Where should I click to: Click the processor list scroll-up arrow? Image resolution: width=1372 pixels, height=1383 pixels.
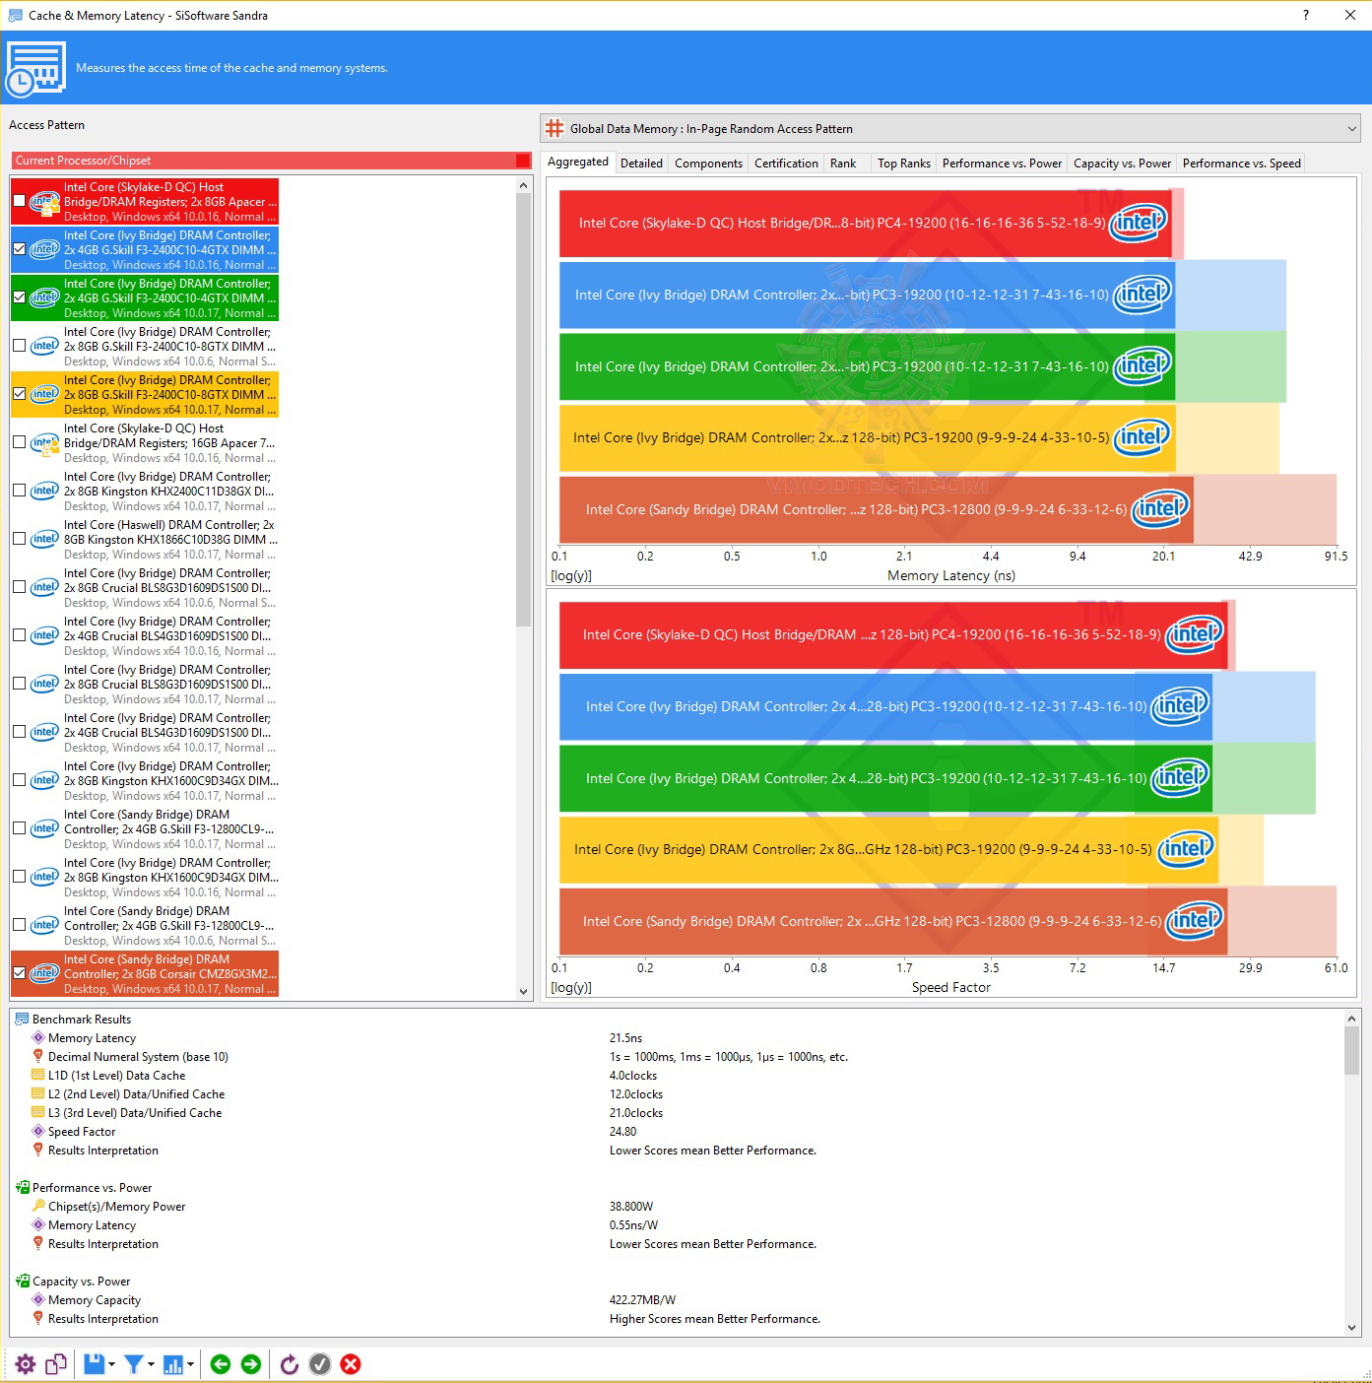(x=523, y=185)
